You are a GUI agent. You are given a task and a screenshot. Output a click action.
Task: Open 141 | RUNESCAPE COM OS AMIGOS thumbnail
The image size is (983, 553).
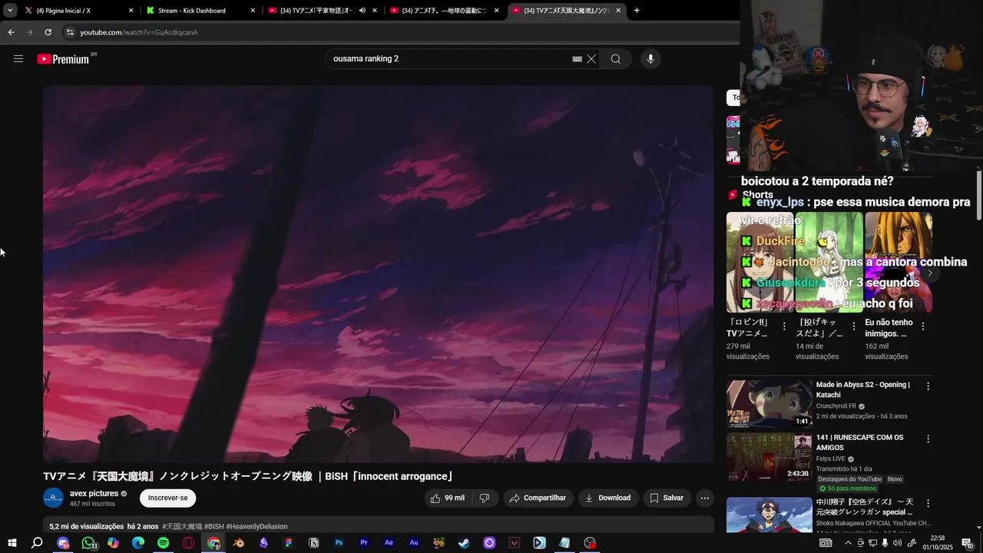tap(770, 457)
